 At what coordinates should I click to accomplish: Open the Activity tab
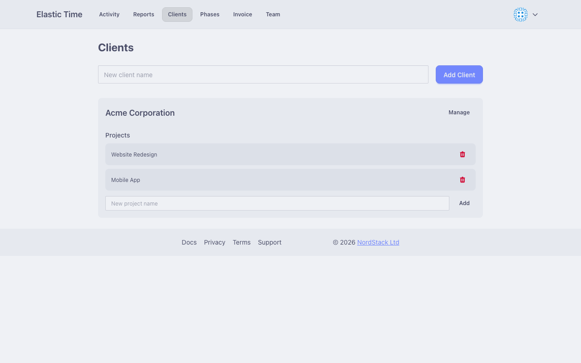[x=109, y=15]
